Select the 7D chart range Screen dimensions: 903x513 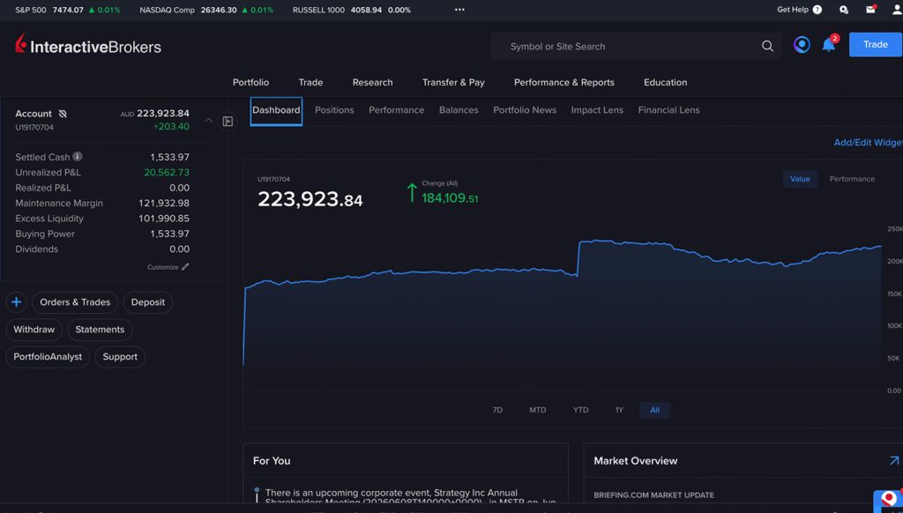point(497,410)
